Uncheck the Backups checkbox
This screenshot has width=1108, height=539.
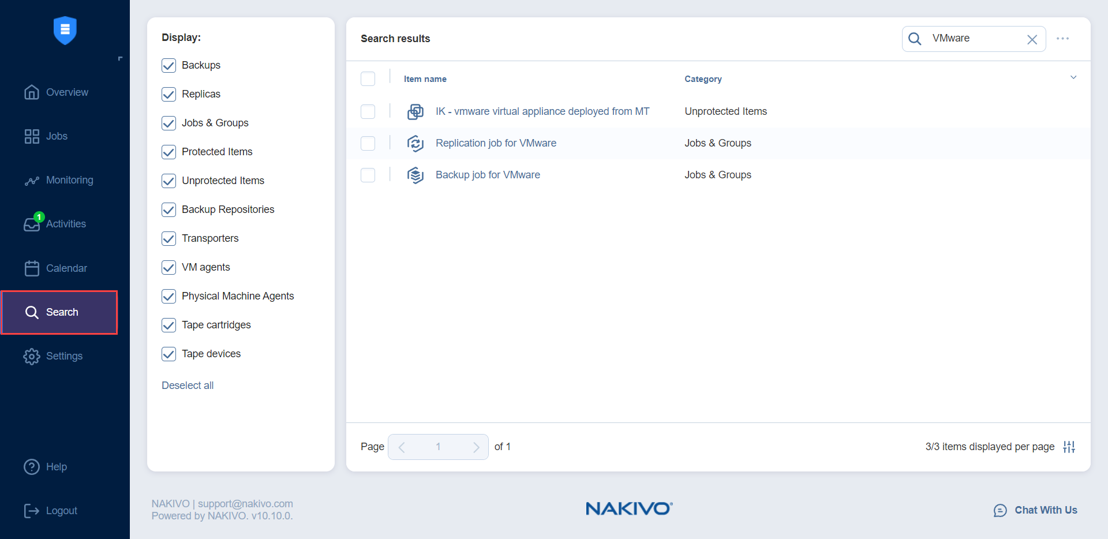click(x=169, y=65)
